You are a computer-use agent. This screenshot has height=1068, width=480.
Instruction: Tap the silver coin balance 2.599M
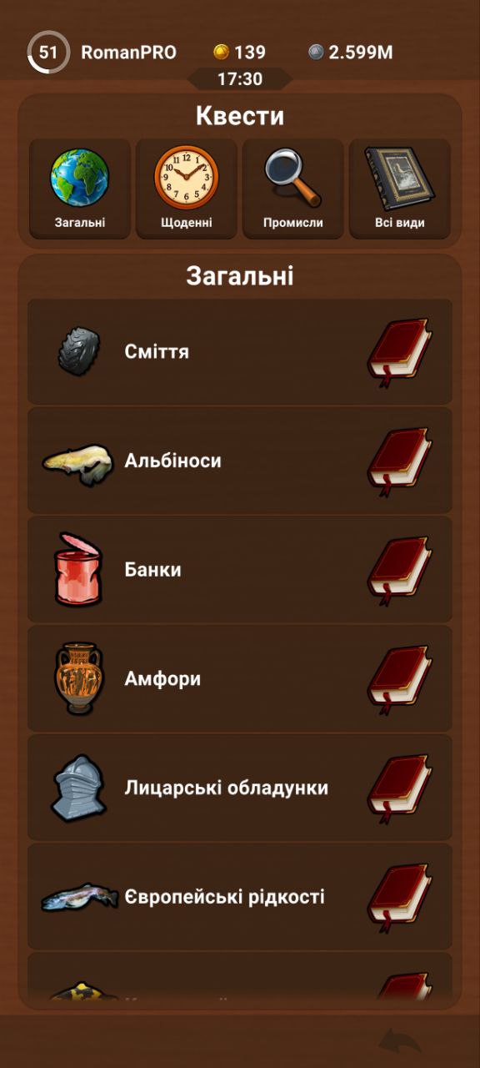(350, 53)
